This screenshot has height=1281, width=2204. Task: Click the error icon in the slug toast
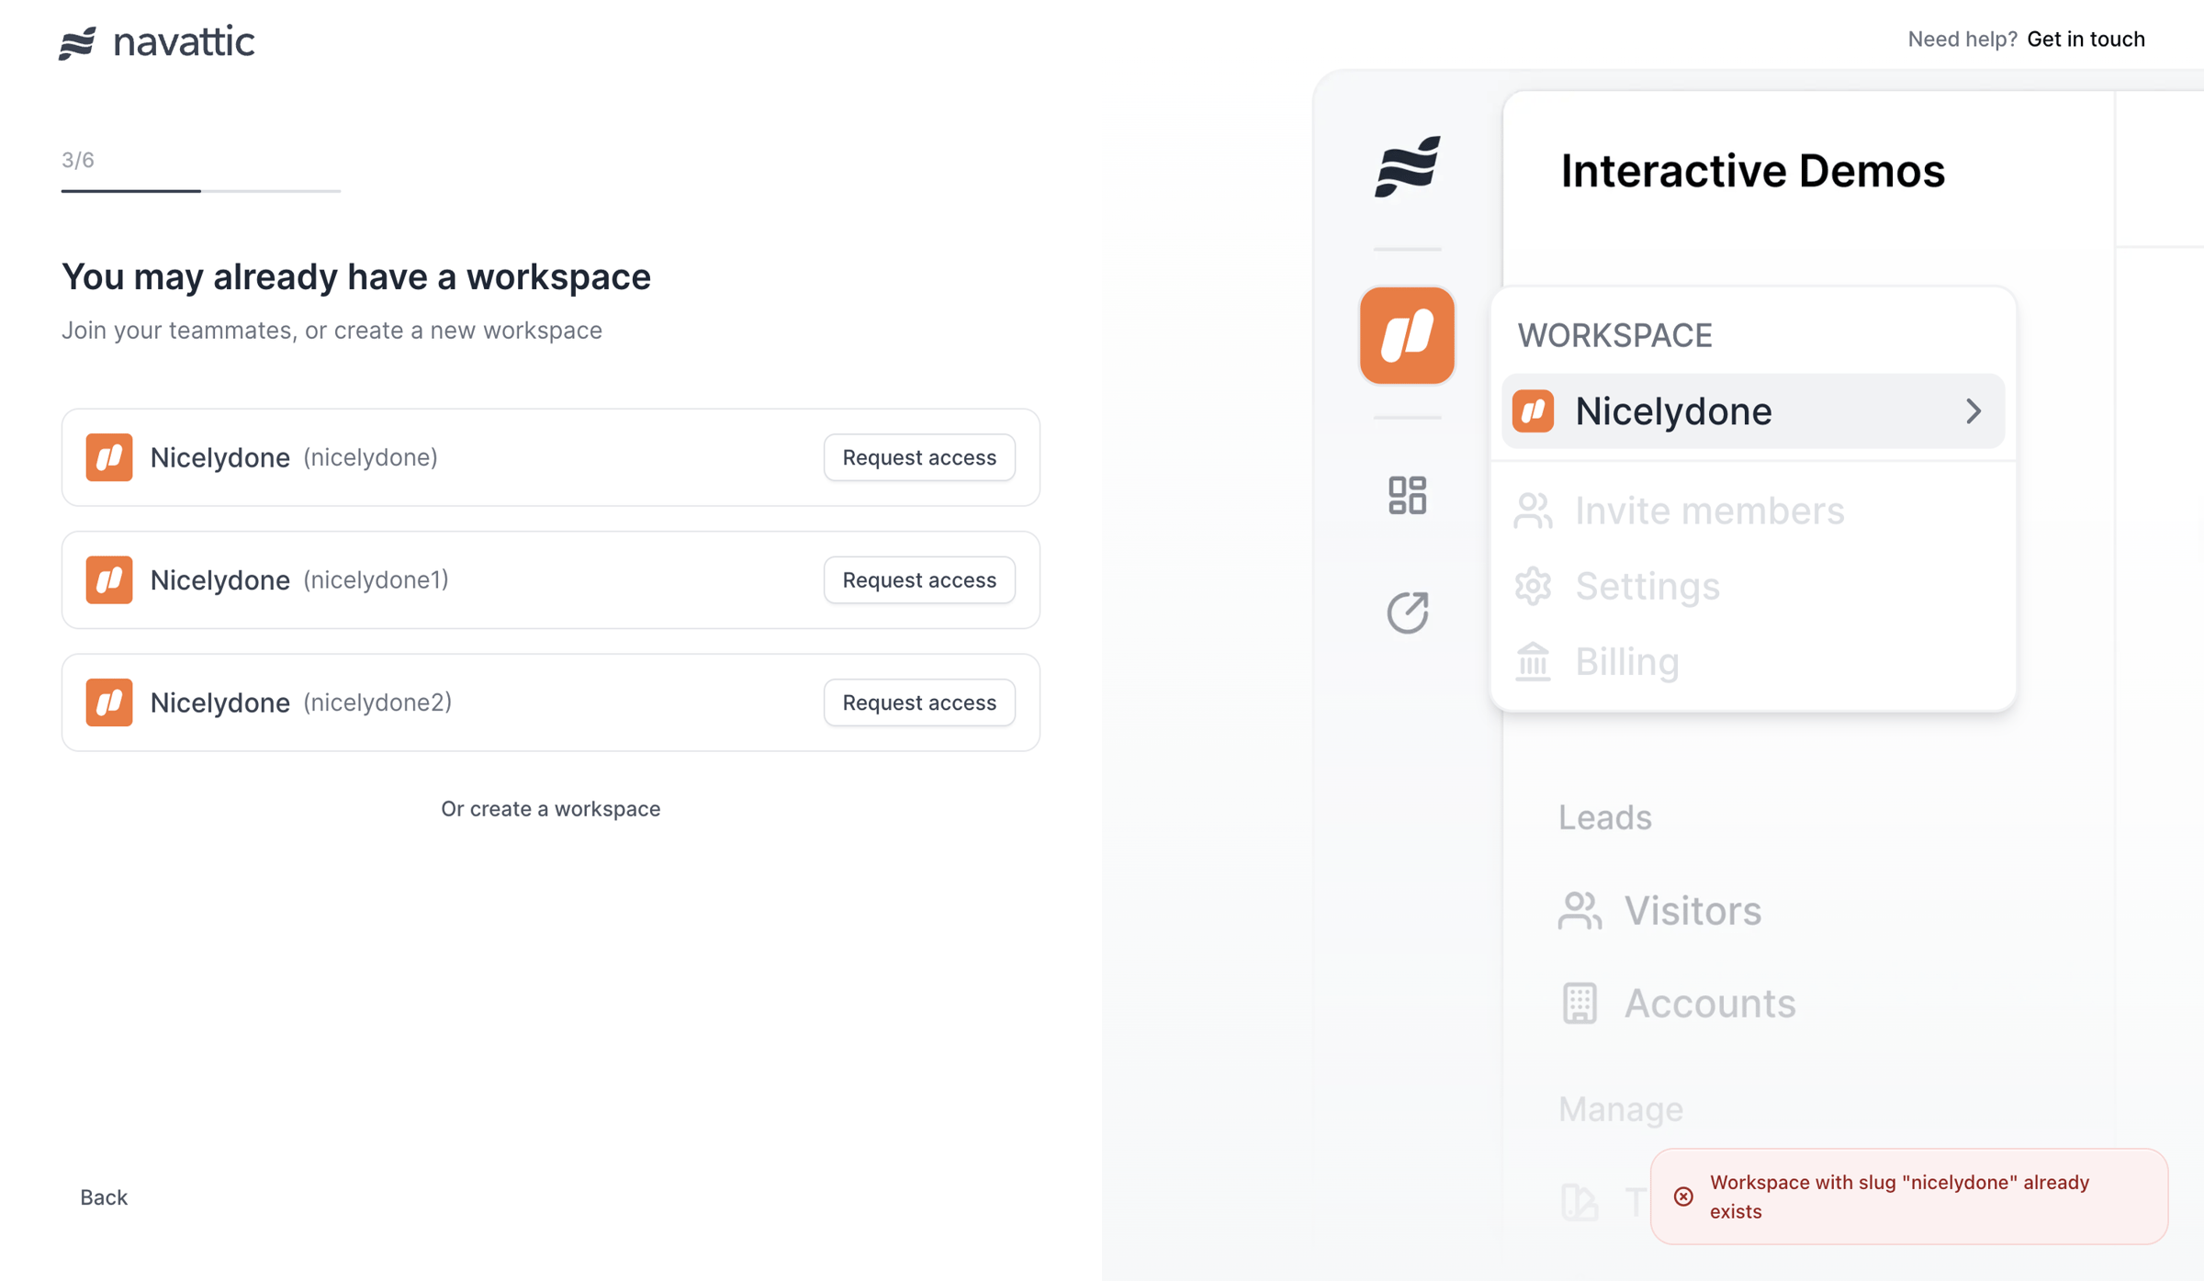point(1683,1197)
